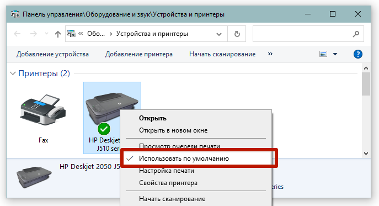Open Help with the question mark icon
Image resolution: width=379 pixels, height=206 pixels.
pyautogui.click(x=357, y=54)
